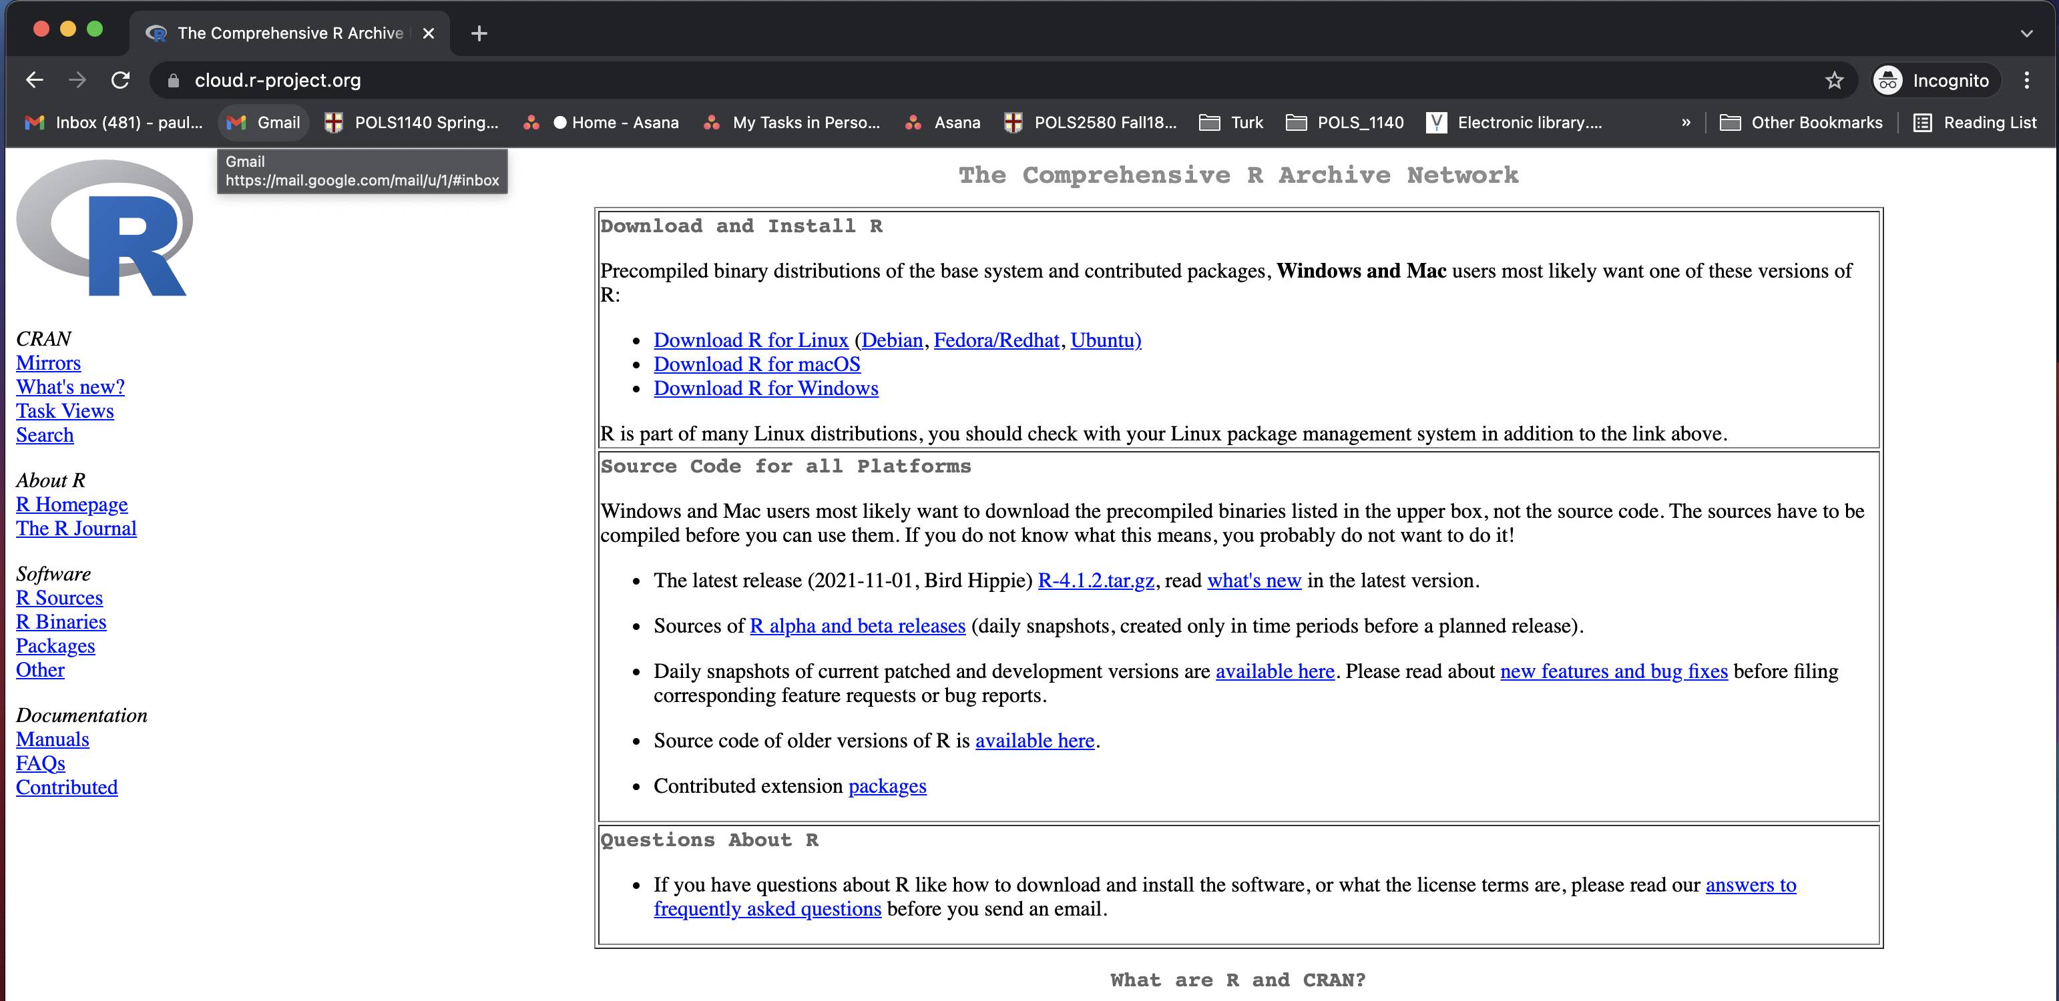Open the Incognito profile icon
Viewport: 2059px width, 1001px height.
(1889, 80)
